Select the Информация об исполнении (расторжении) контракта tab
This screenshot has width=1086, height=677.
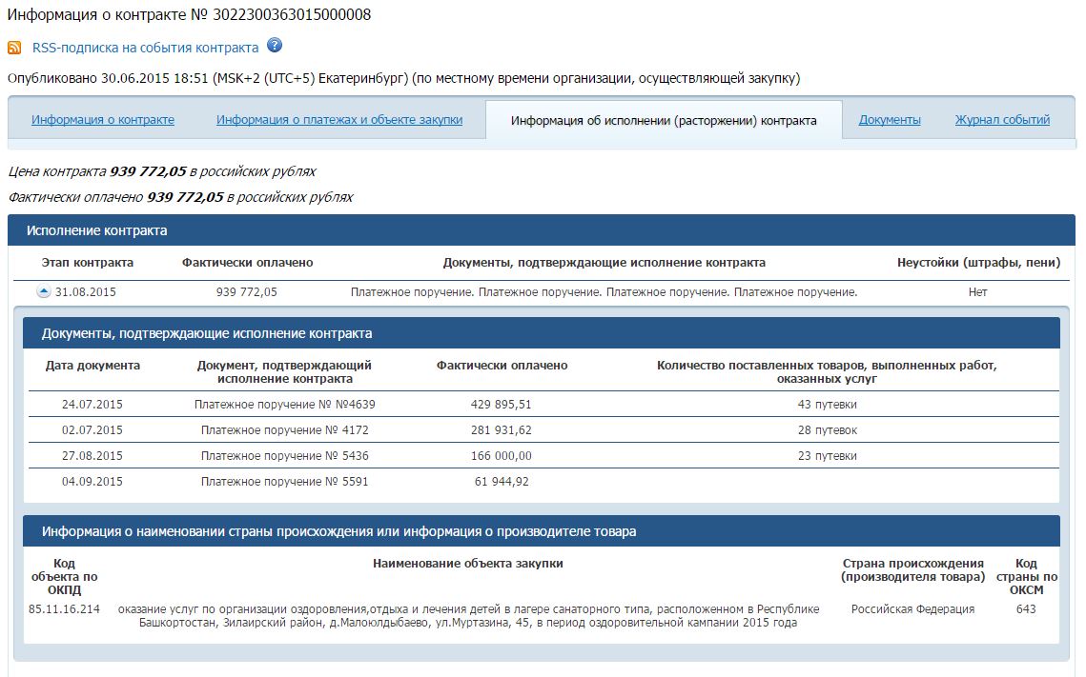pos(664,121)
